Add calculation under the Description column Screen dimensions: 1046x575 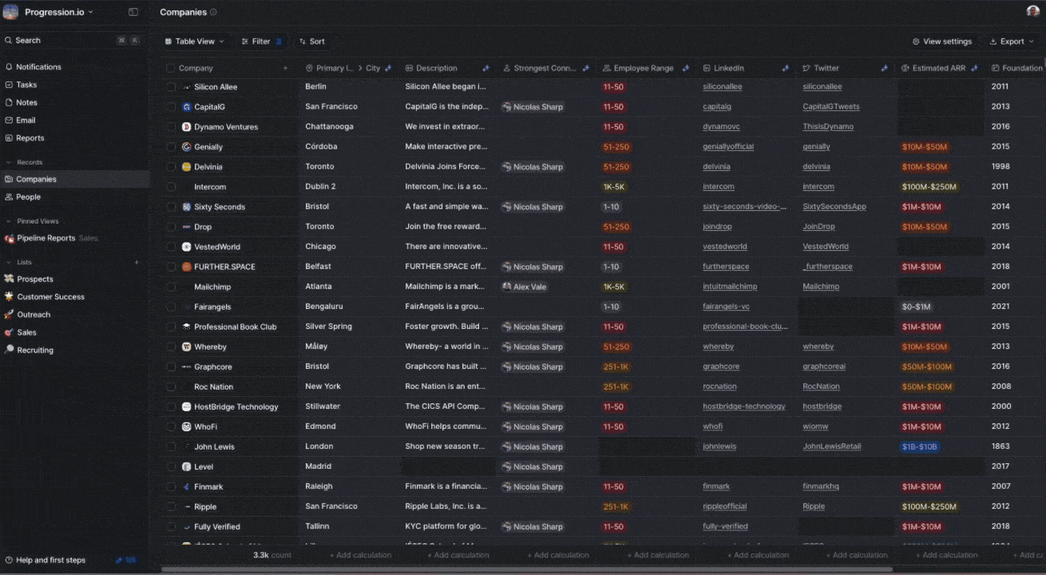click(458, 555)
